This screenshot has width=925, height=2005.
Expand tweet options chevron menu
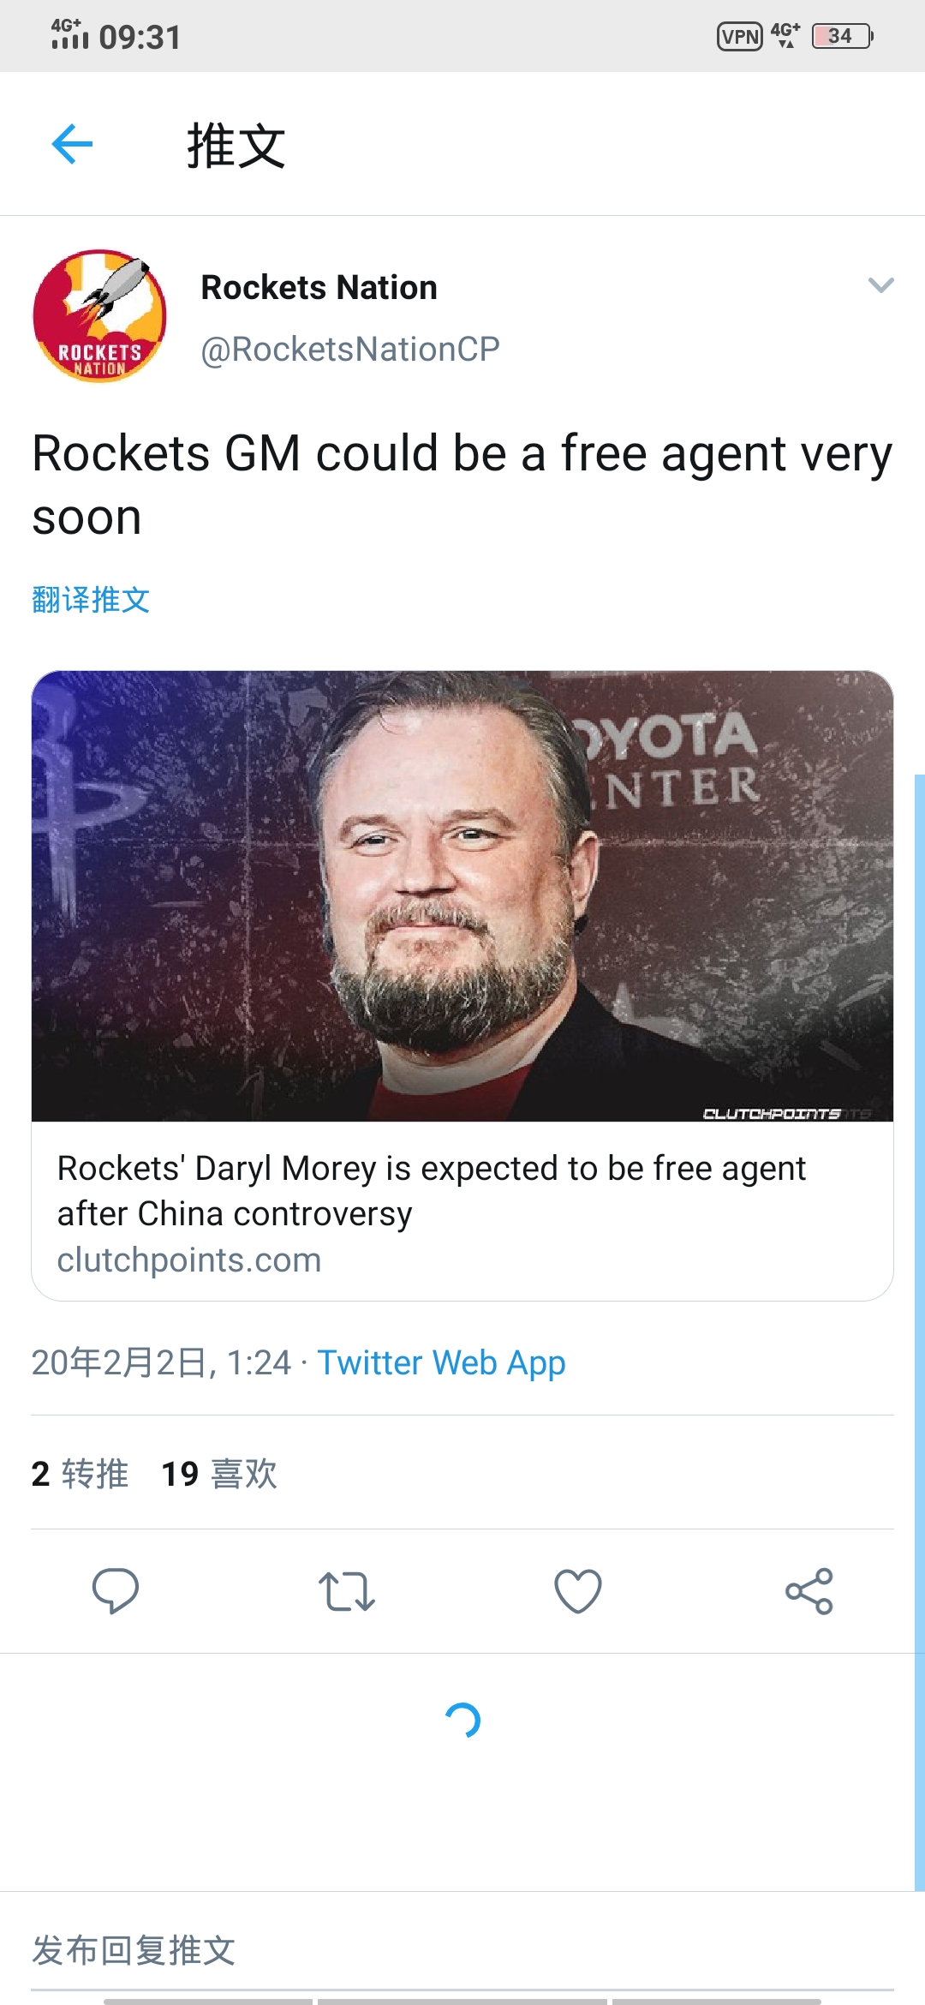[x=880, y=285]
